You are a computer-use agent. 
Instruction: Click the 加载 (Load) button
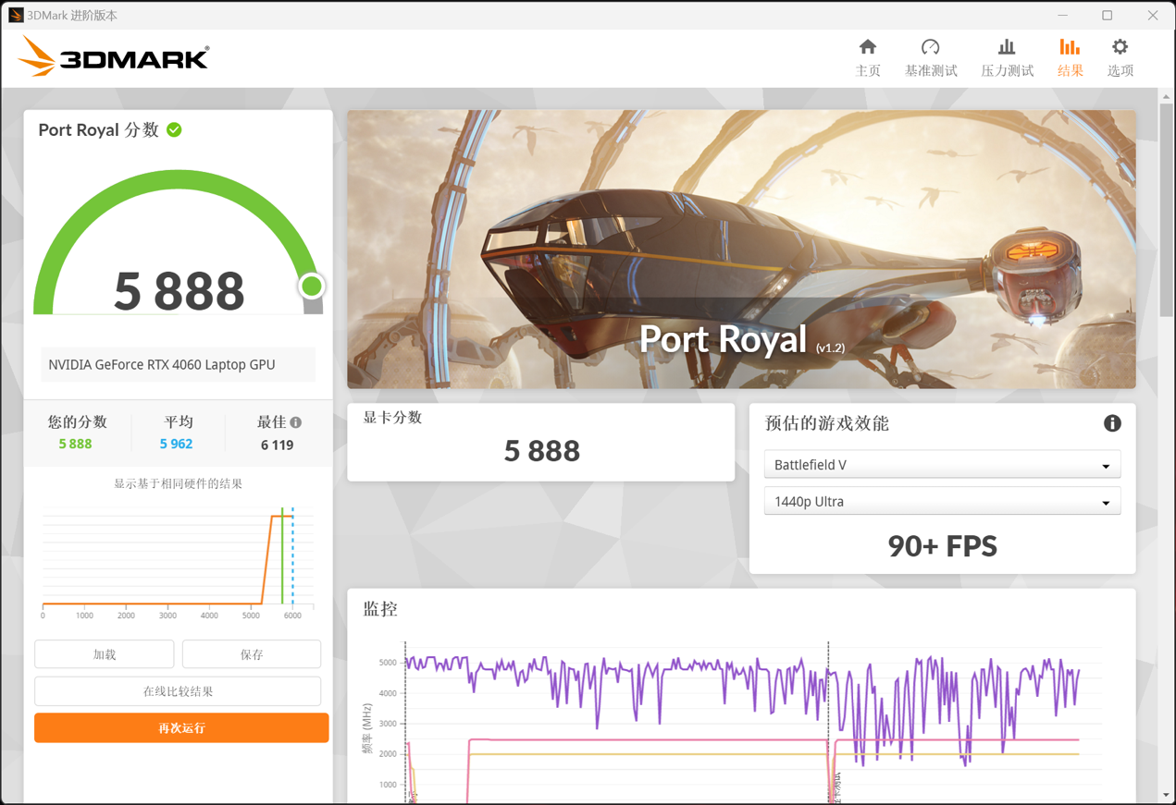click(105, 654)
